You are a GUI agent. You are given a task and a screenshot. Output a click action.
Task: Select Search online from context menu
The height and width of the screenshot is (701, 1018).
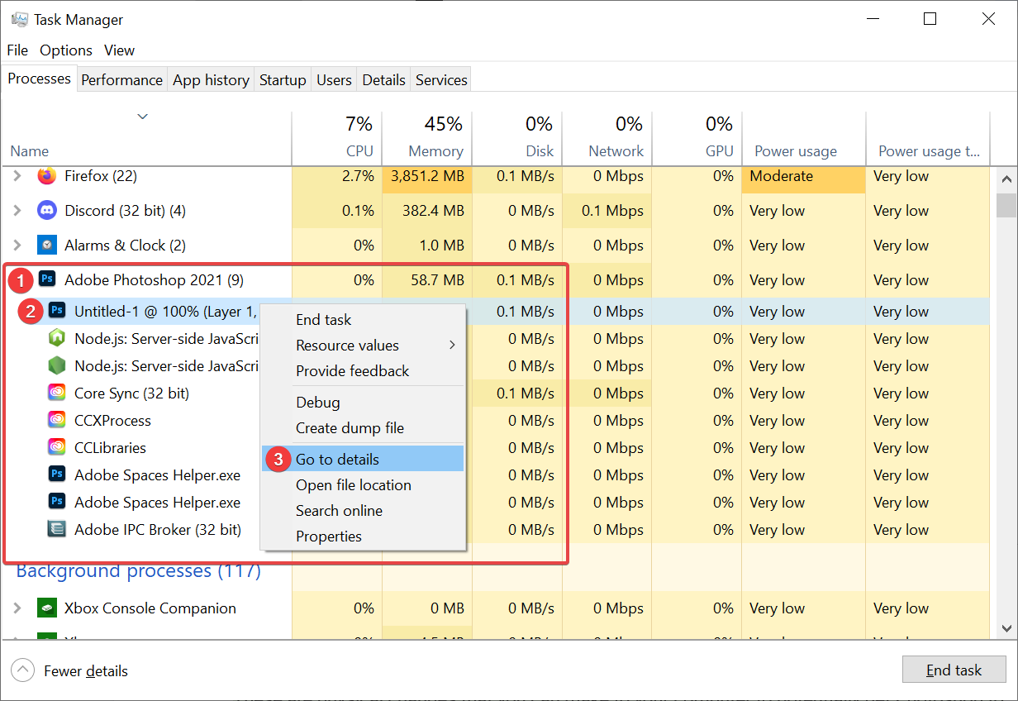(x=364, y=510)
